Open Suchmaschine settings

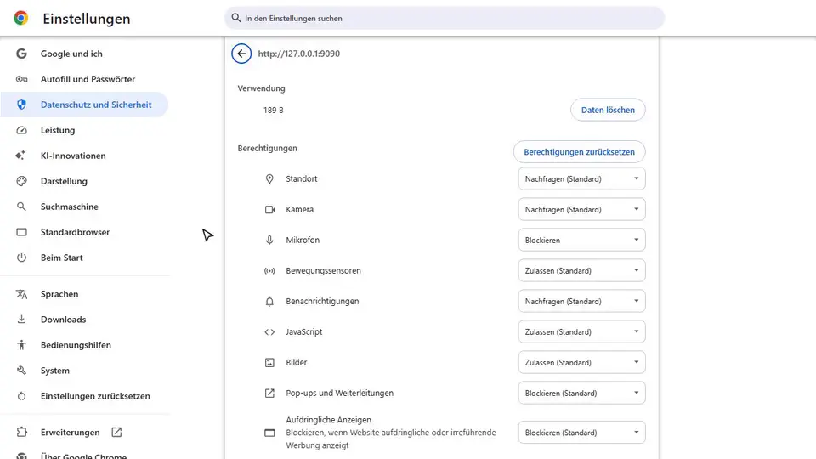click(84, 207)
